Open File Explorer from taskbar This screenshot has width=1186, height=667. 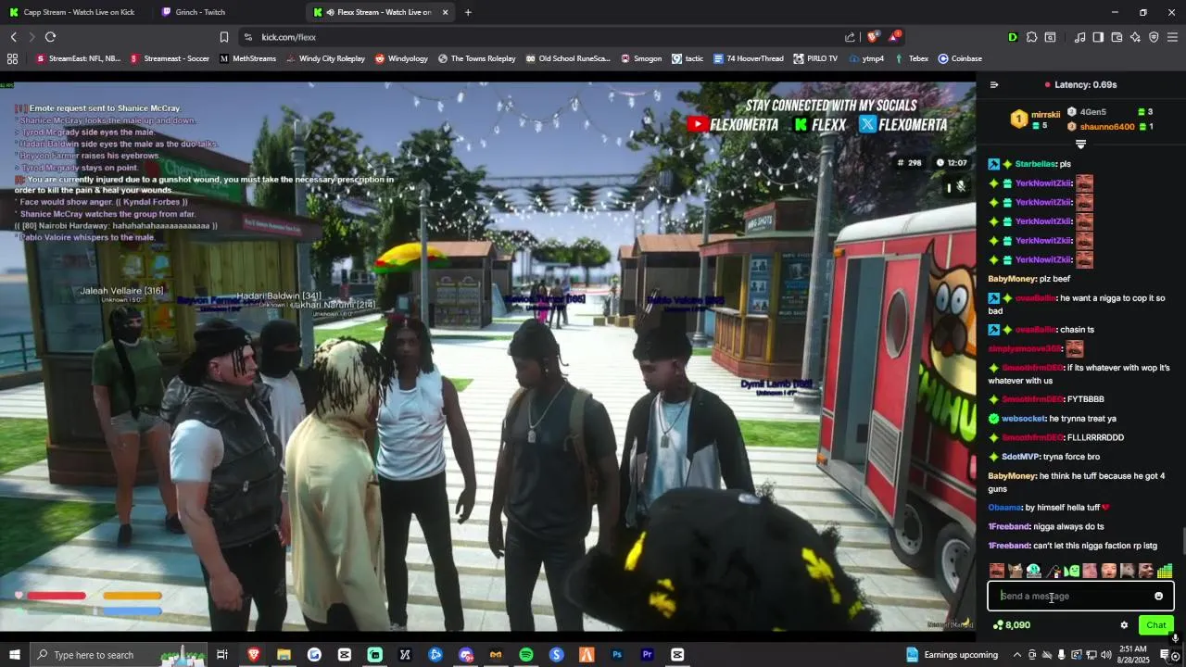[x=284, y=655]
